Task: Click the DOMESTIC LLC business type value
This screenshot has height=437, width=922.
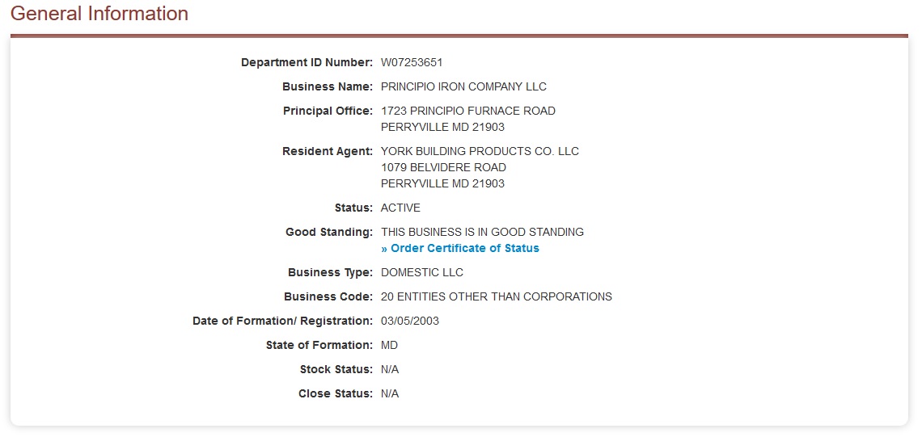Action: [x=422, y=272]
